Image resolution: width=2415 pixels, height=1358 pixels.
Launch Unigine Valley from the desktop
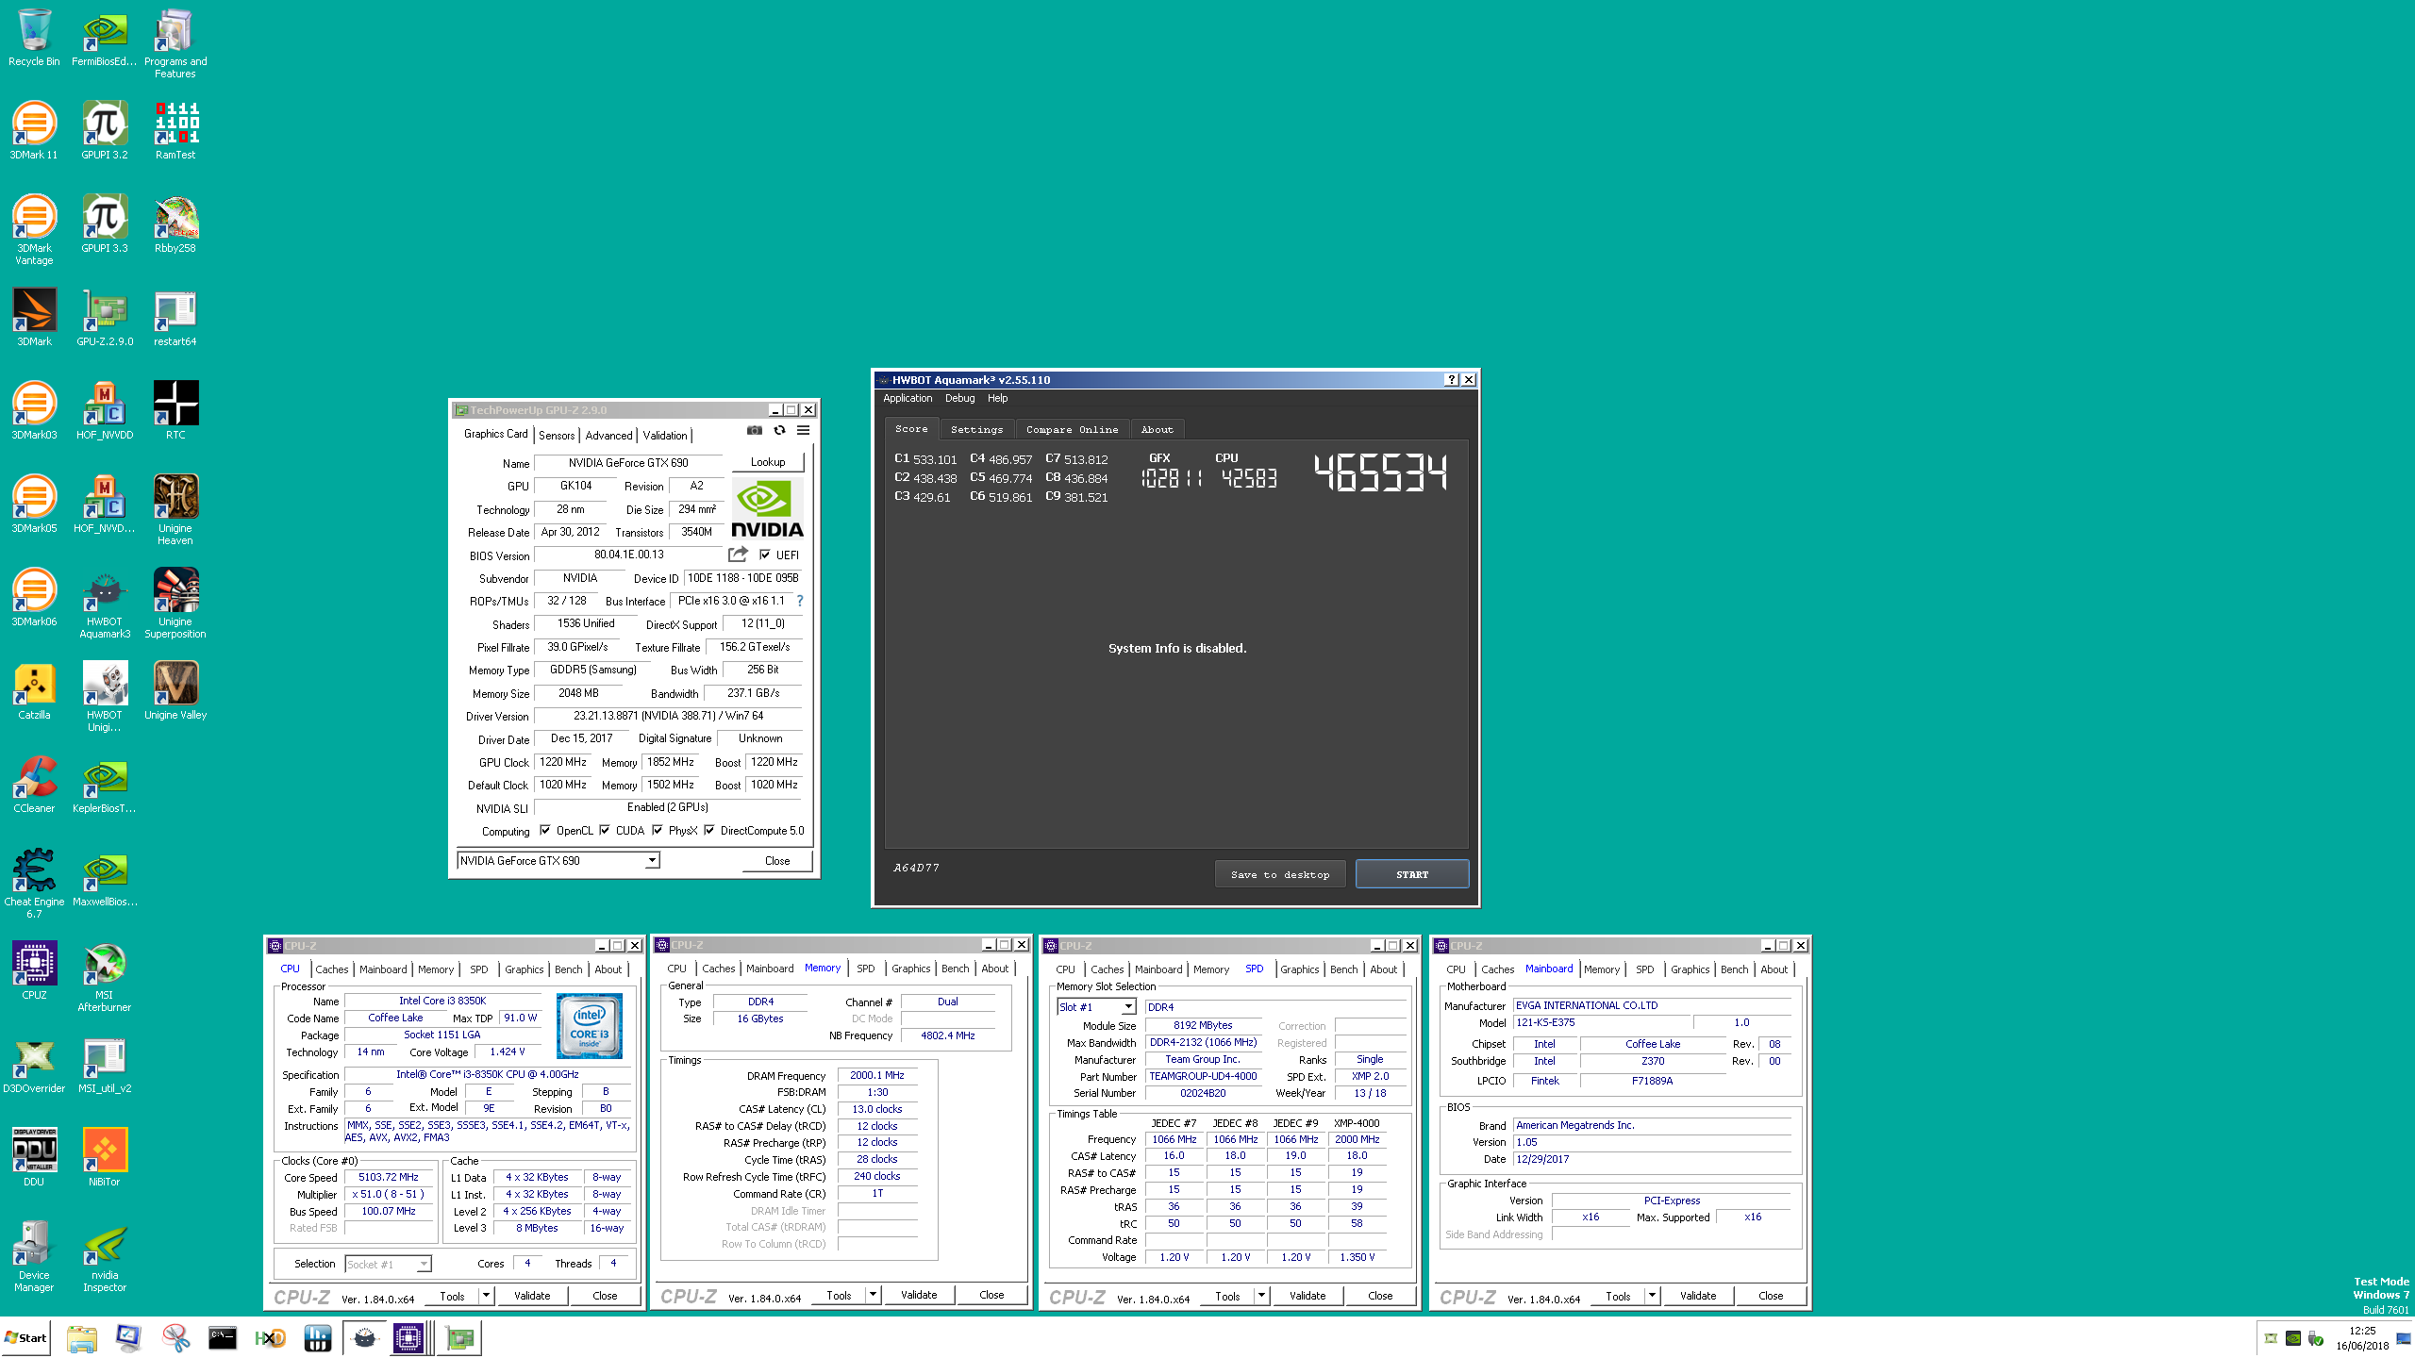pos(175,691)
